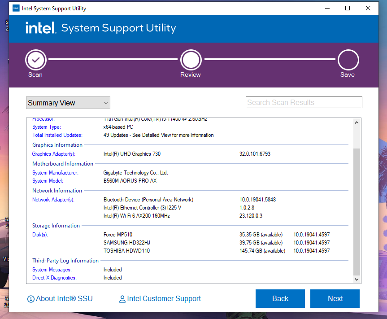Select the completed Scan step circle
Viewport: 387px width, 319px height.
click(x=36, y=60)
